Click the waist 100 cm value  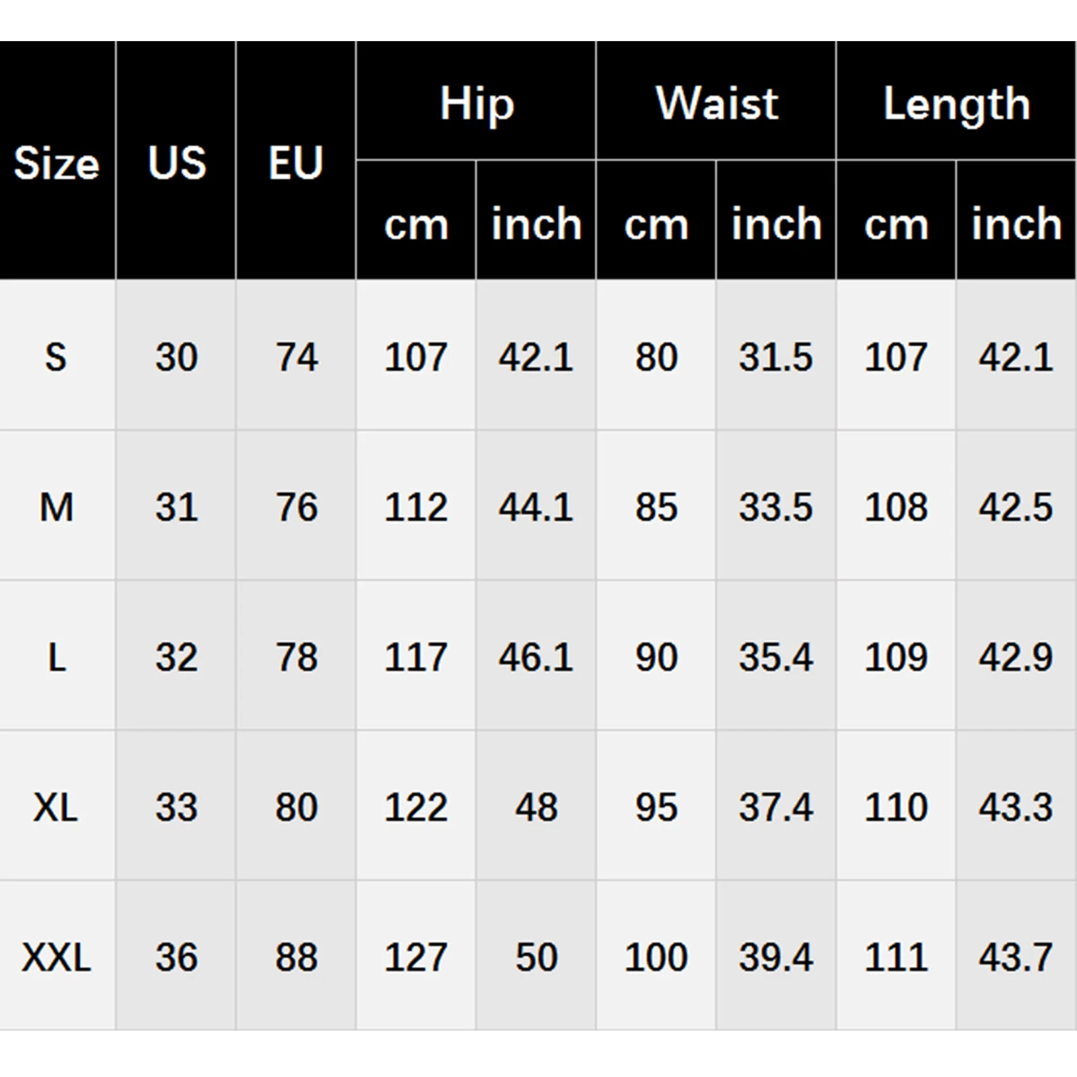click(x=656, y=957)
